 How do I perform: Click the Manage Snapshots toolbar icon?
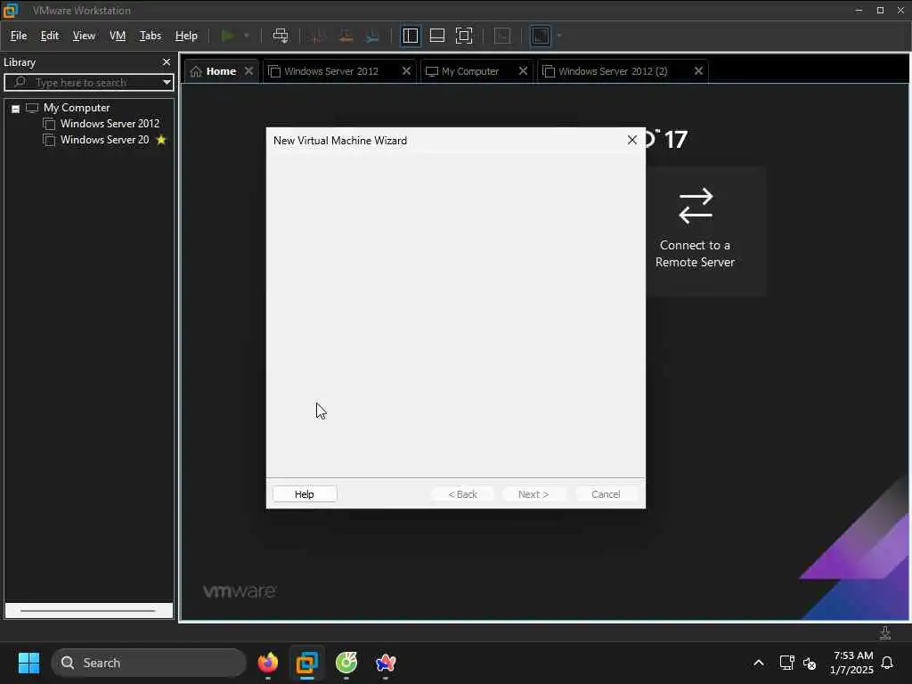click(373, 36)
